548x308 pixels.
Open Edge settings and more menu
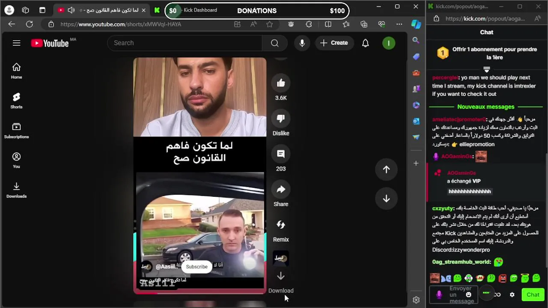[x=399, y=24]
